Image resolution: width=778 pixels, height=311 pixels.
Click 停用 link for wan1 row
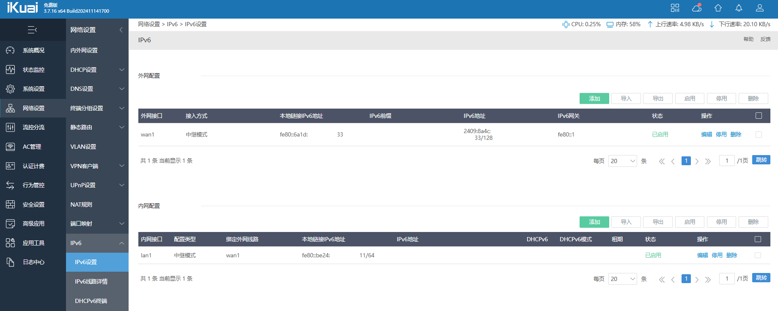[721, 134]
